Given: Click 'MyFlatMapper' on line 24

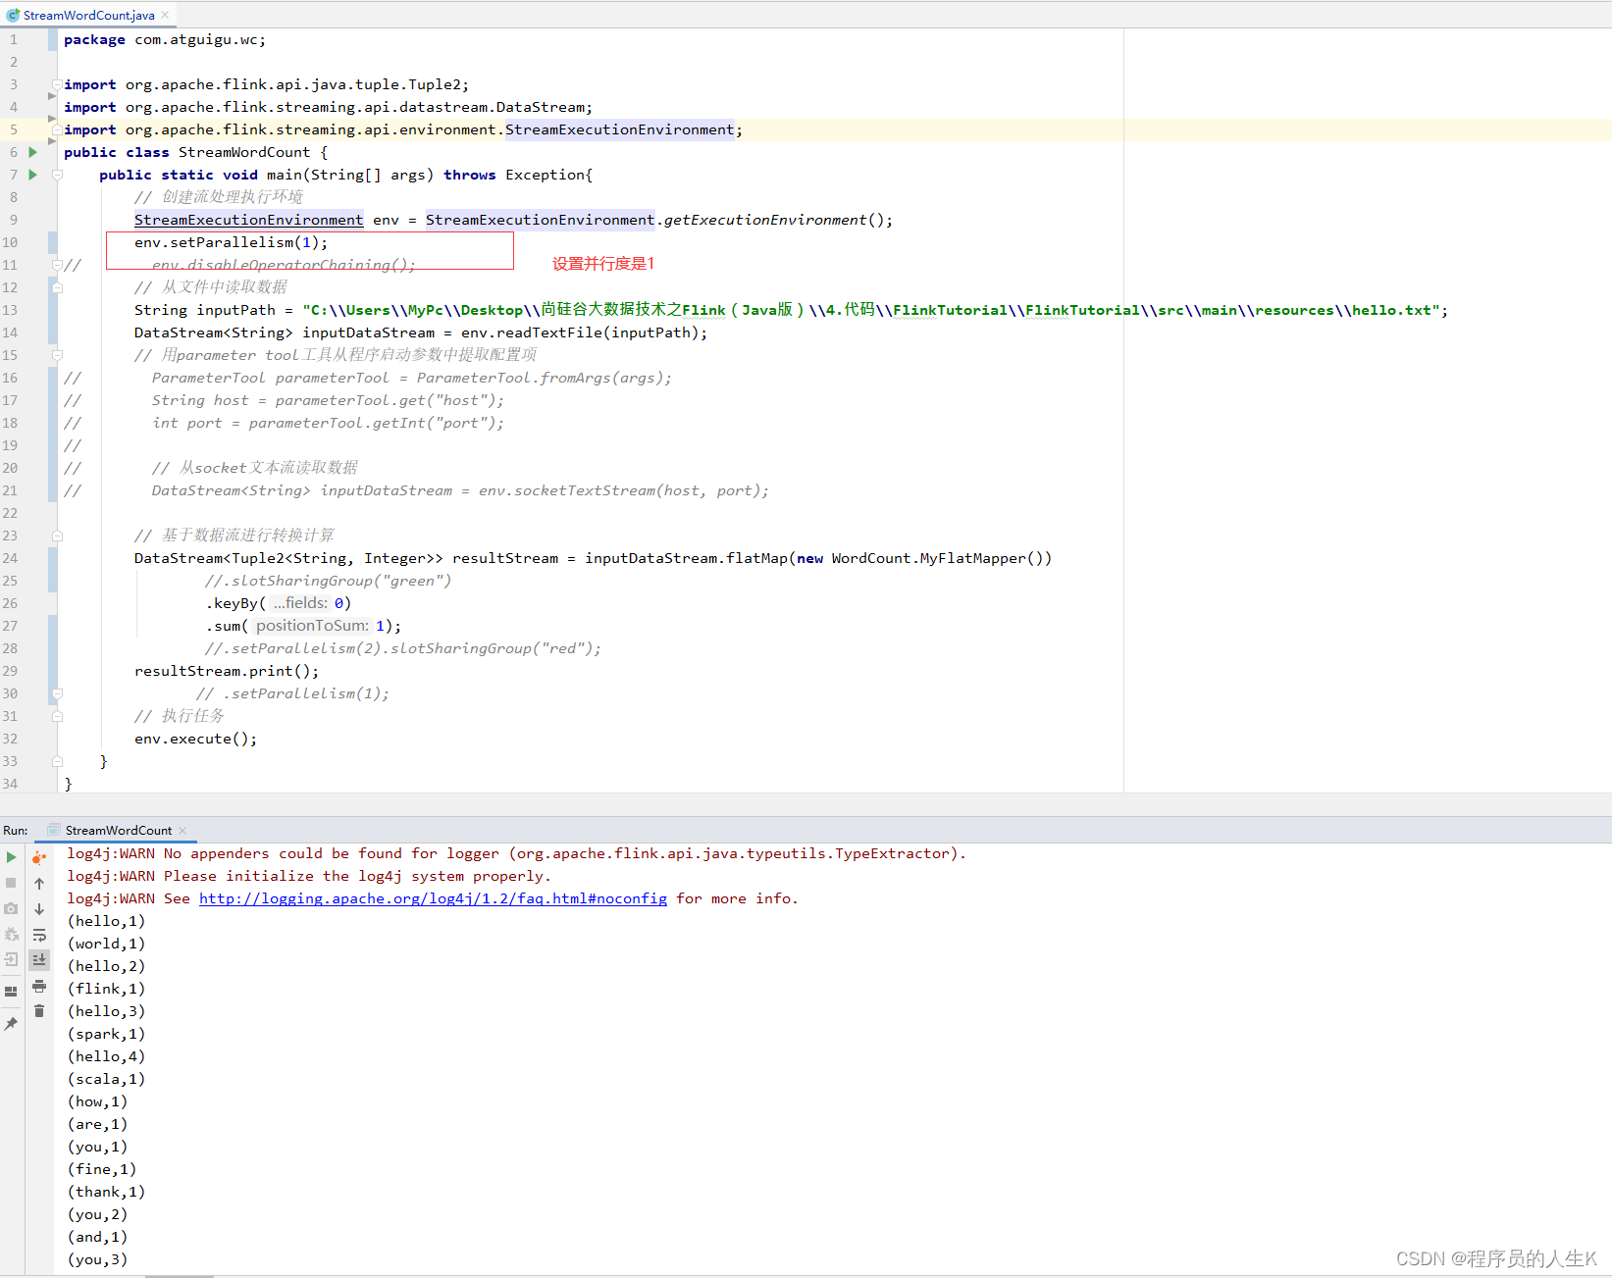Looking at the screenshot, I should click(973, 558).
